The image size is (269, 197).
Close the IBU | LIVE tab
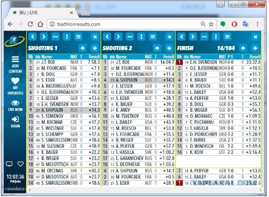pyautogui.click(x=72, y=13)
